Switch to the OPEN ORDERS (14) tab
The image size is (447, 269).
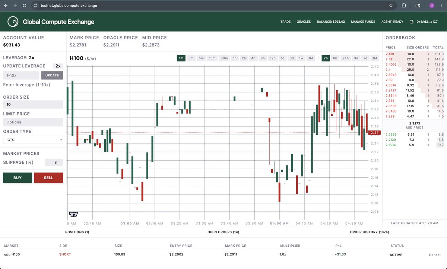(x=223, y=232)
